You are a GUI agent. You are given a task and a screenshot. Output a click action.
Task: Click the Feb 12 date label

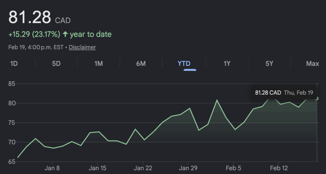pos(279,168)
